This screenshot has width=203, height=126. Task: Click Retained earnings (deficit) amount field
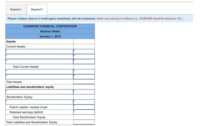(x=84, y=112)
